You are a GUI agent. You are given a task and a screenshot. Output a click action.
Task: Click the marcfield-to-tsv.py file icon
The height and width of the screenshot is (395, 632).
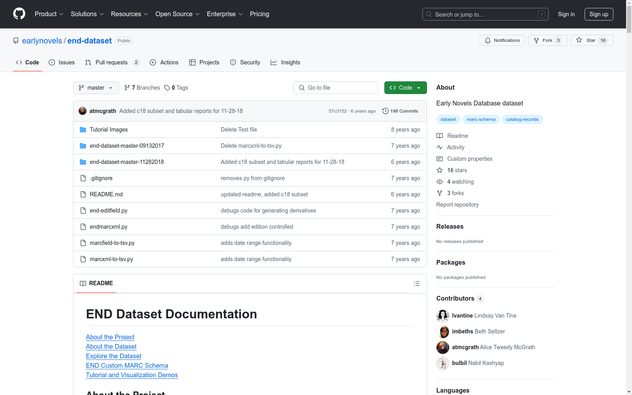[x=83, y=243]
